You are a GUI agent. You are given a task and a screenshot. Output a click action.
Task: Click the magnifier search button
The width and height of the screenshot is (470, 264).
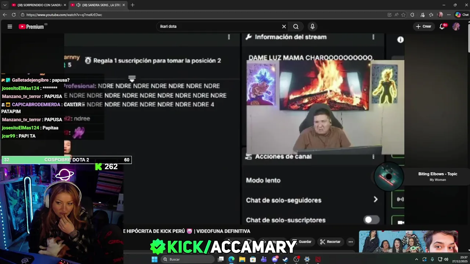pos(296,26)
